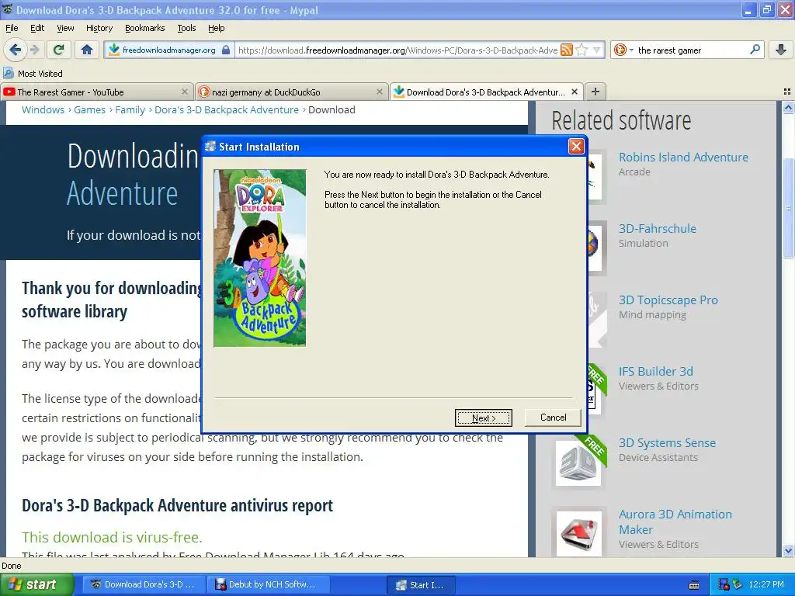Open the Tools menu
This screenshot has width=795, height=596.
[x=186, y=28]
